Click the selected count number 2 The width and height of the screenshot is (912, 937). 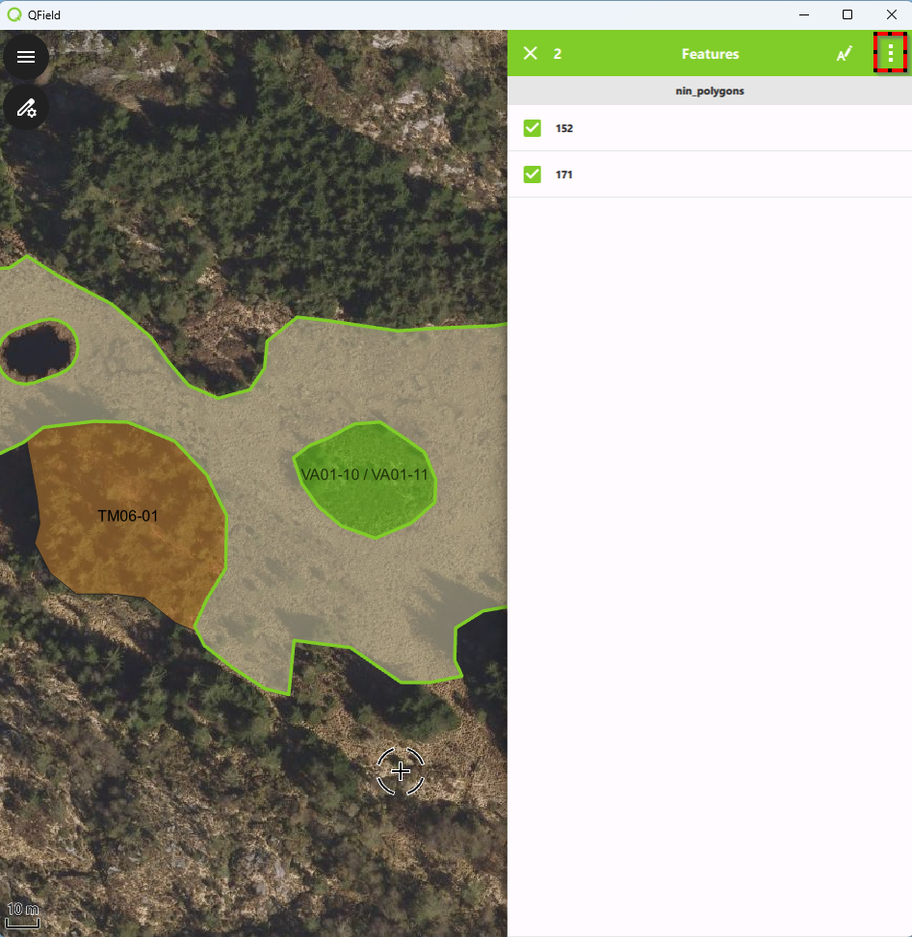[x=558, y=54]
